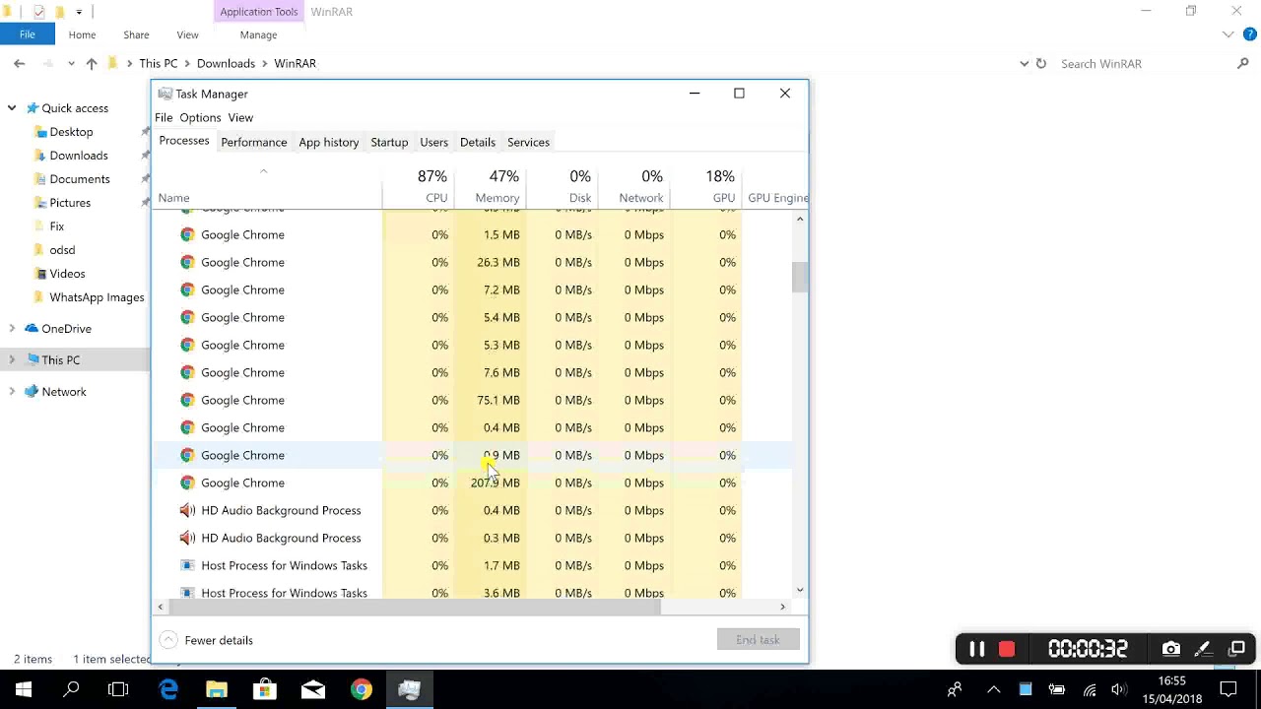Open the Explorer Share ribbon tab
Viewport: 1261px width, 709px height.
point(136,34)
